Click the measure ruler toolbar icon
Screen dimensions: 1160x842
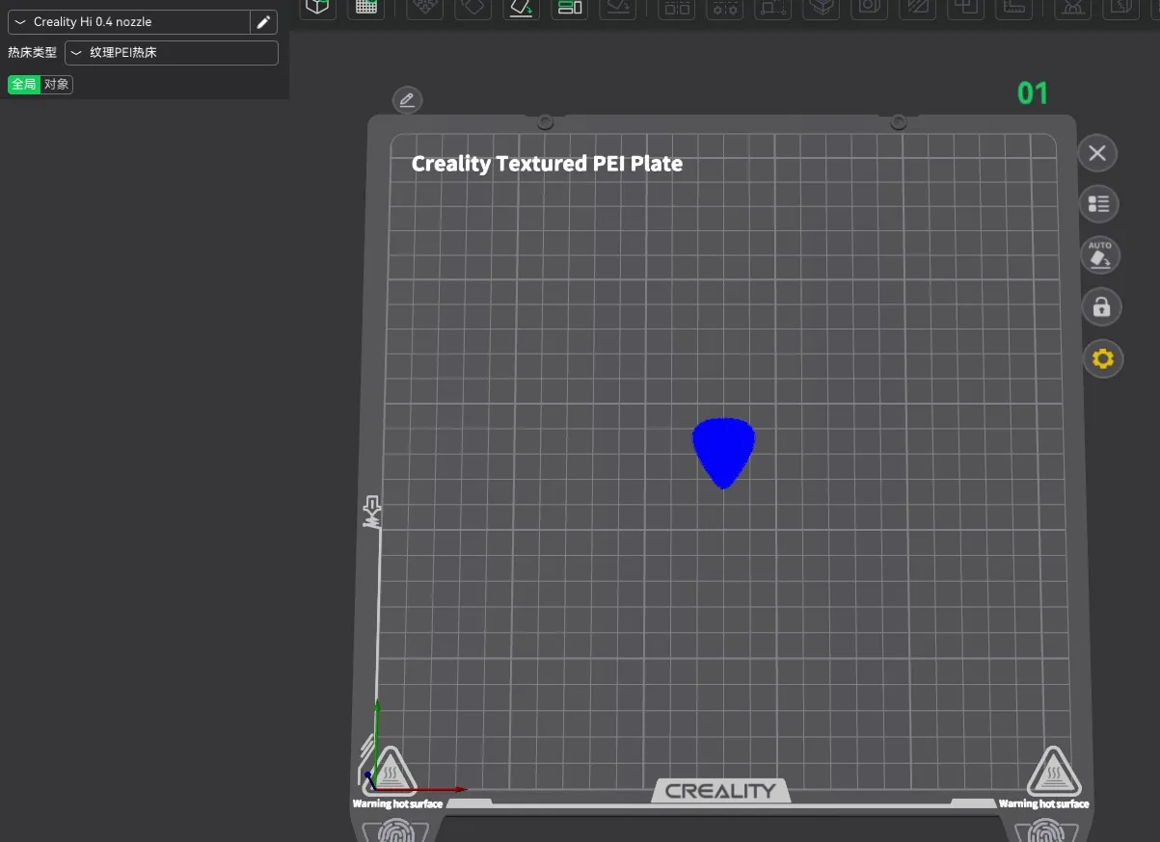(x=1013, y=7)
